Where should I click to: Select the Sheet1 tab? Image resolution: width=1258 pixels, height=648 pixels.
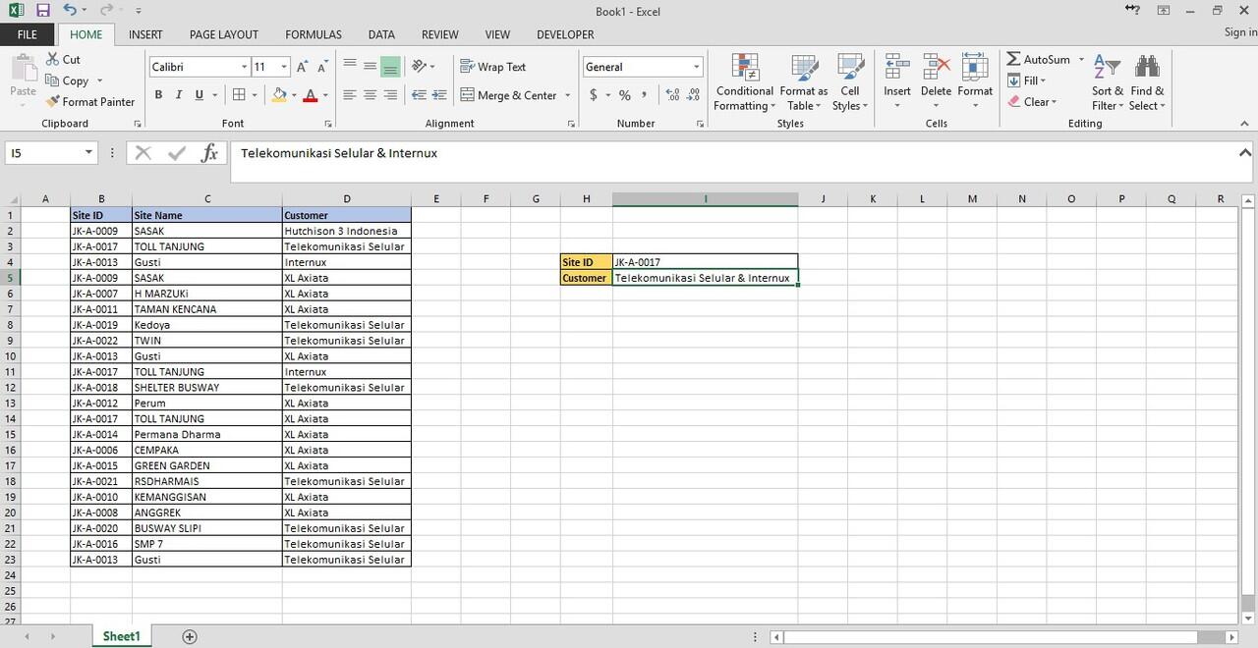tap(121, 636)
